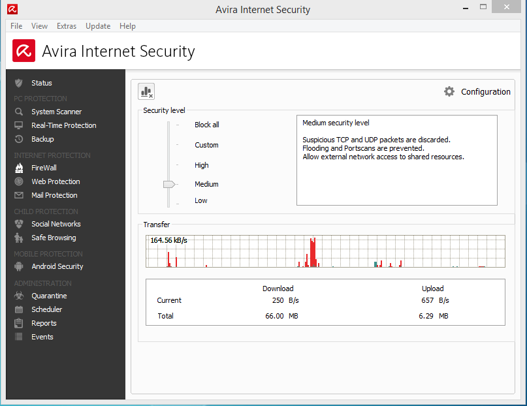Click the Mail Protection envelope icon

click(19, 195)
